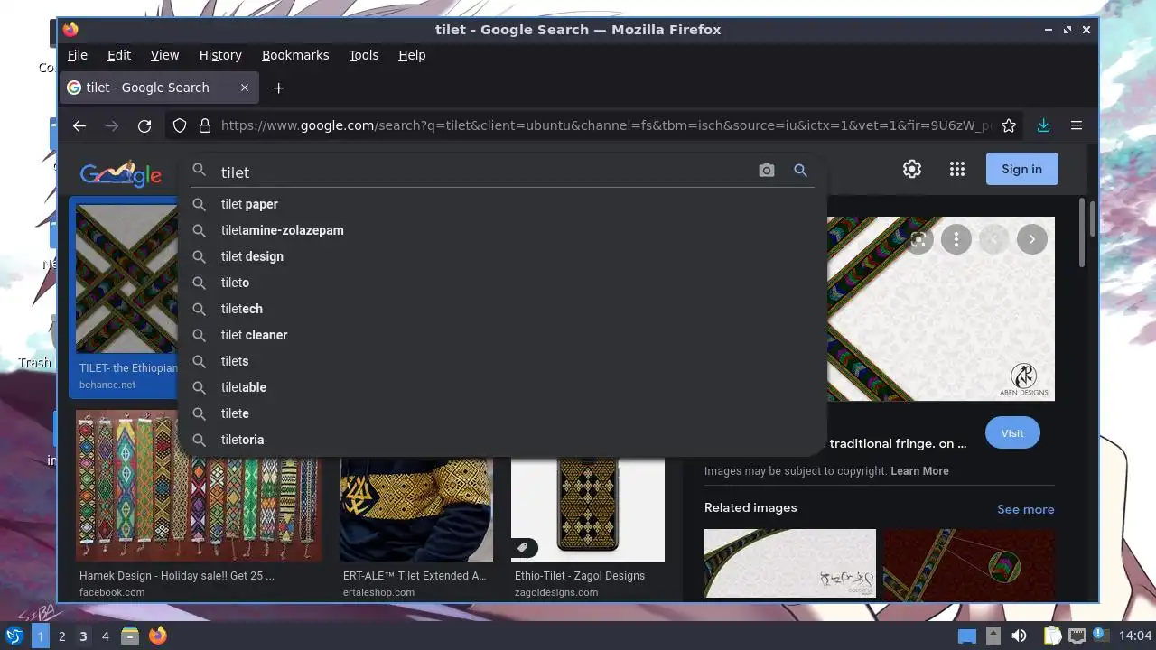The width and height of the screenshot is (1156, 650).
Task: Click the Google Lens icon on preview image
Action: [918, 239]
